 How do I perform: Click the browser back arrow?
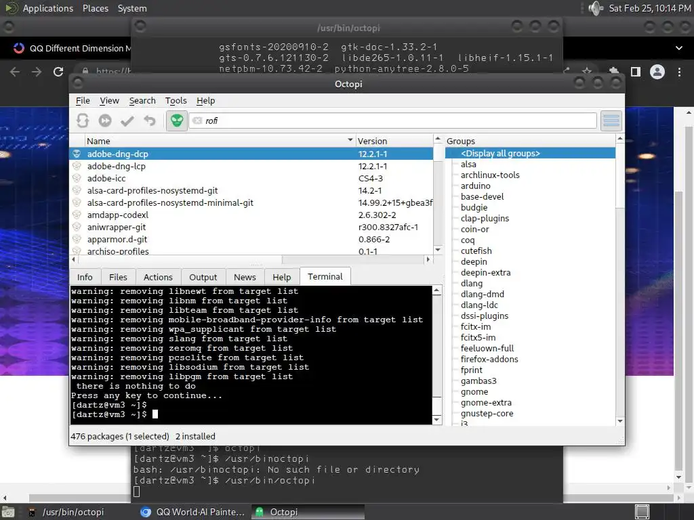(x=15, y=72)
